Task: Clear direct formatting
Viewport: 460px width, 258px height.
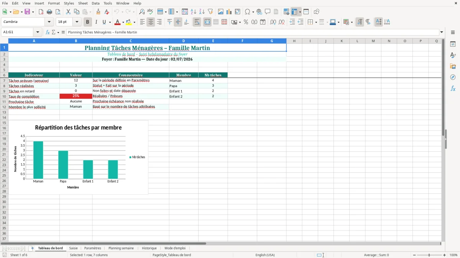Action: point(107,12)
